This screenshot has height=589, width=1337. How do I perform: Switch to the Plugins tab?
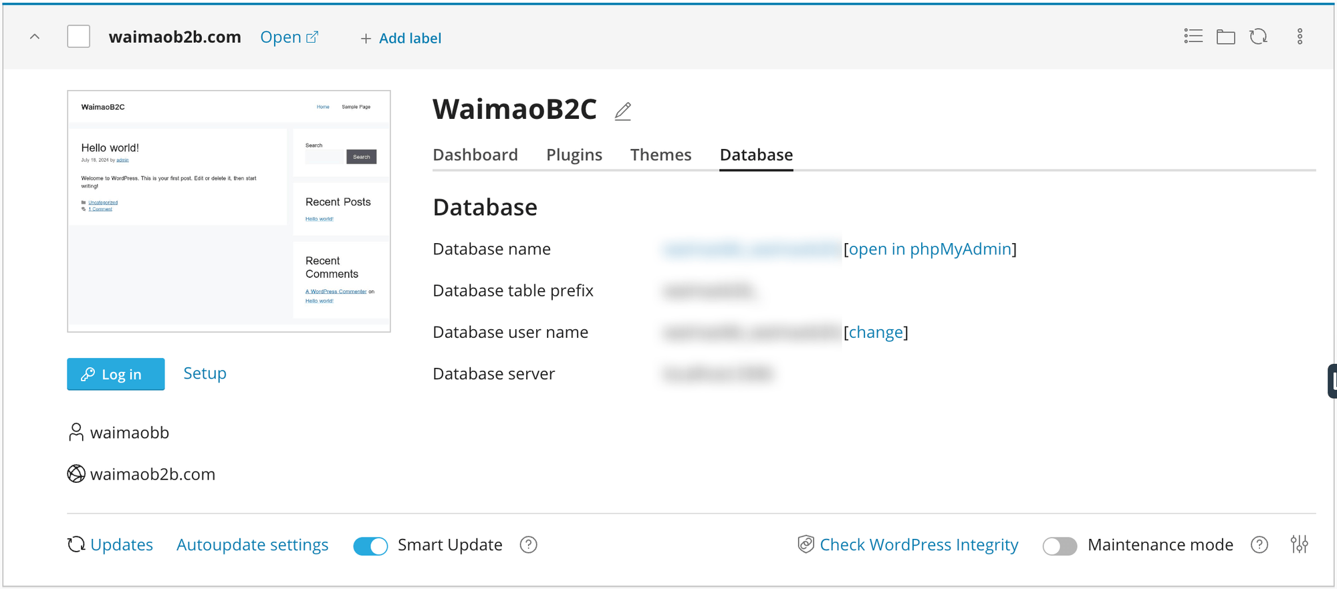(574, 155)
